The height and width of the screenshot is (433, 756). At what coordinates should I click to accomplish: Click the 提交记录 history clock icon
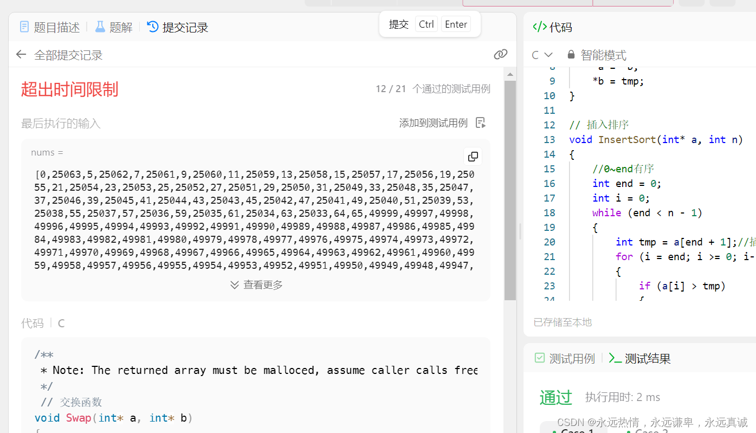(153, 27)
